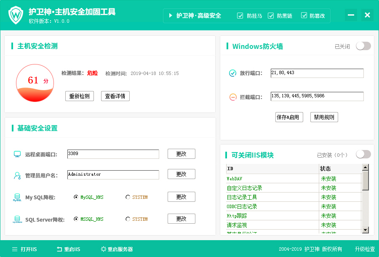The image size is (379, 257).
Task: Click the 已关闭 firewall status label
Action: 342,46
